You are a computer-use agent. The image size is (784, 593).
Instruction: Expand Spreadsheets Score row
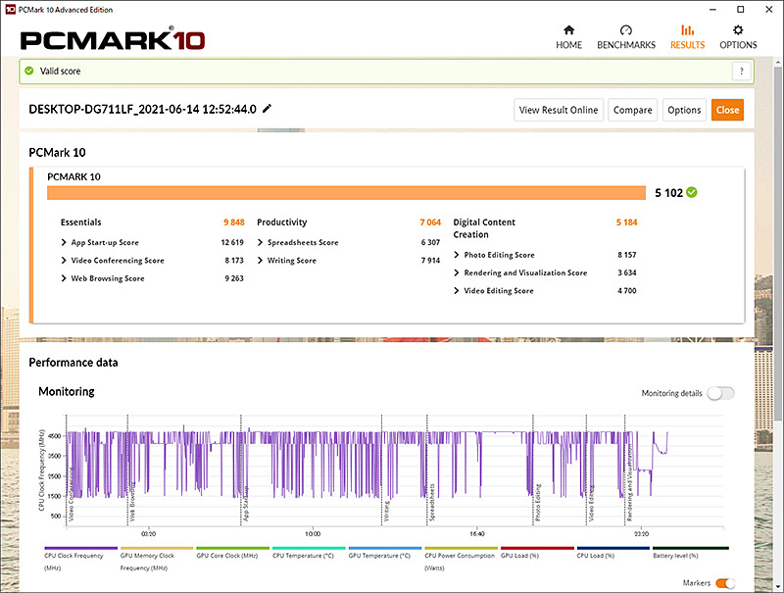[261, 242]
